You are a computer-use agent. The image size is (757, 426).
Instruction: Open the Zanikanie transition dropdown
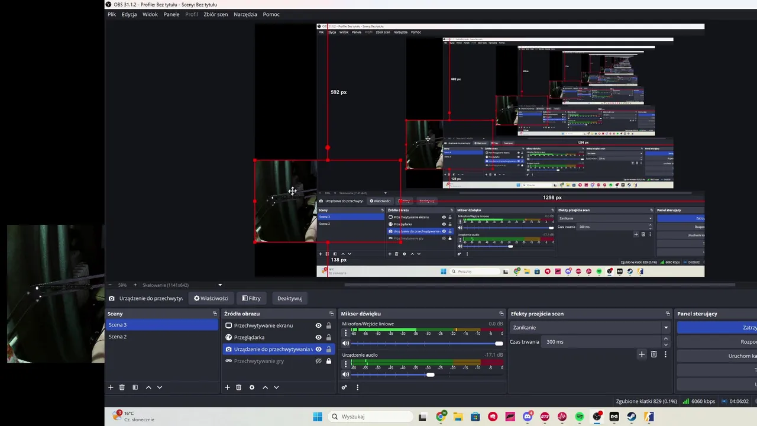[590, 327]
